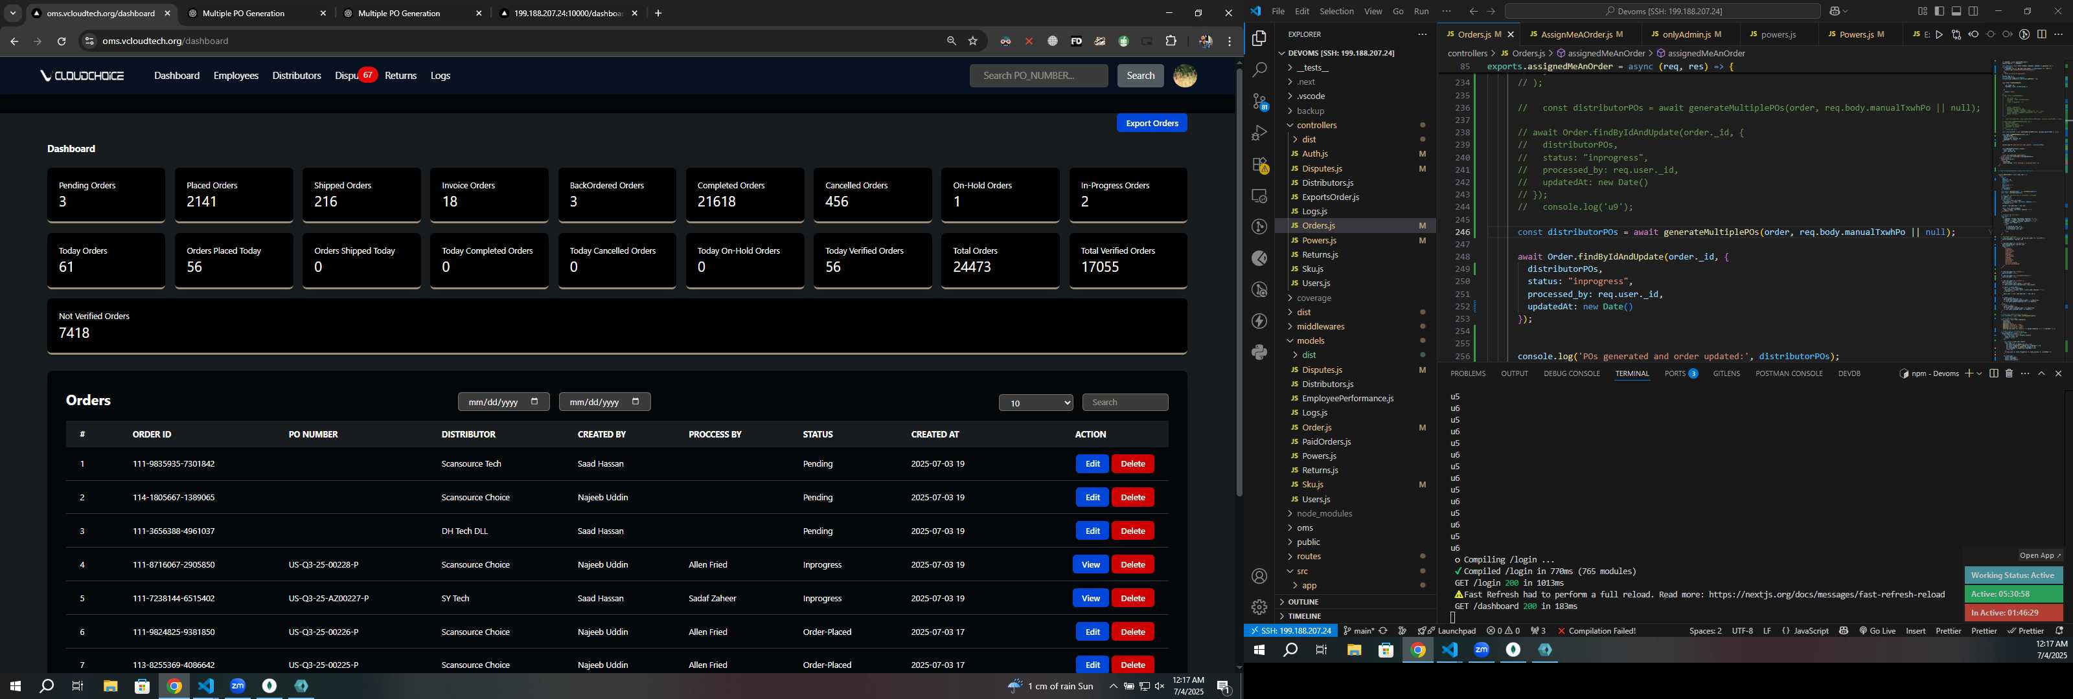Viewport: 2073px width, 699px height.
Task: Toggle Insert mode in VS Code status bar
Action: [1916, 630]
